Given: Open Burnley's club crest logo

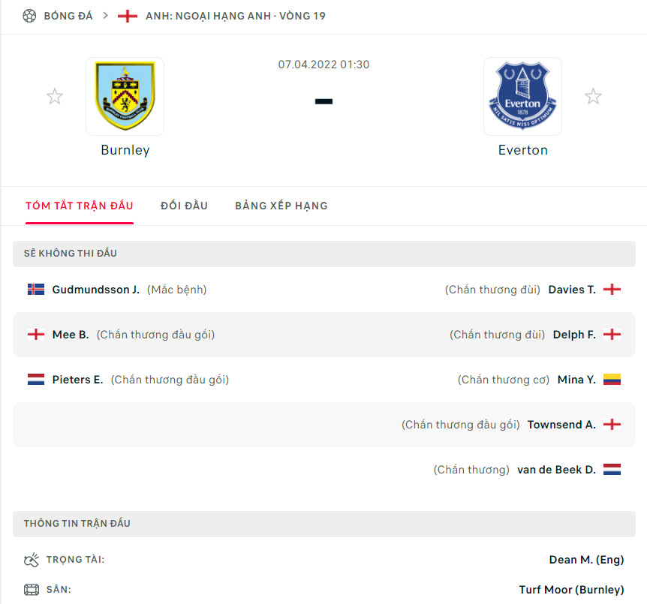Looking at the screenshot, I should point(125,96).
